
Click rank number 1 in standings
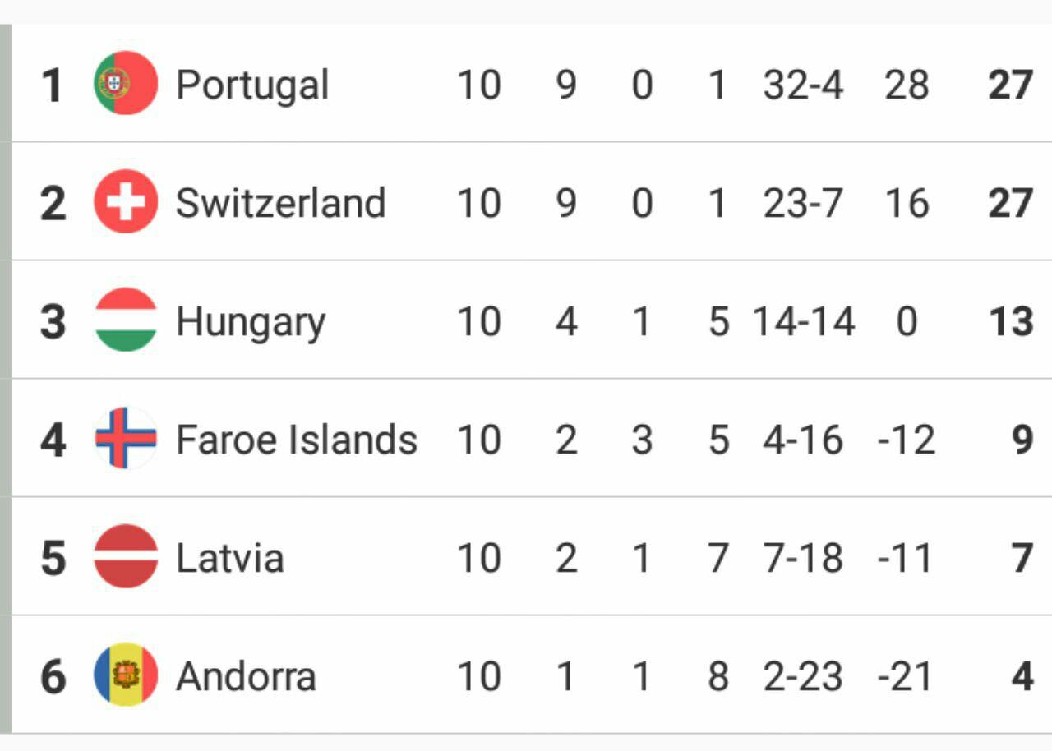[52, 85]
